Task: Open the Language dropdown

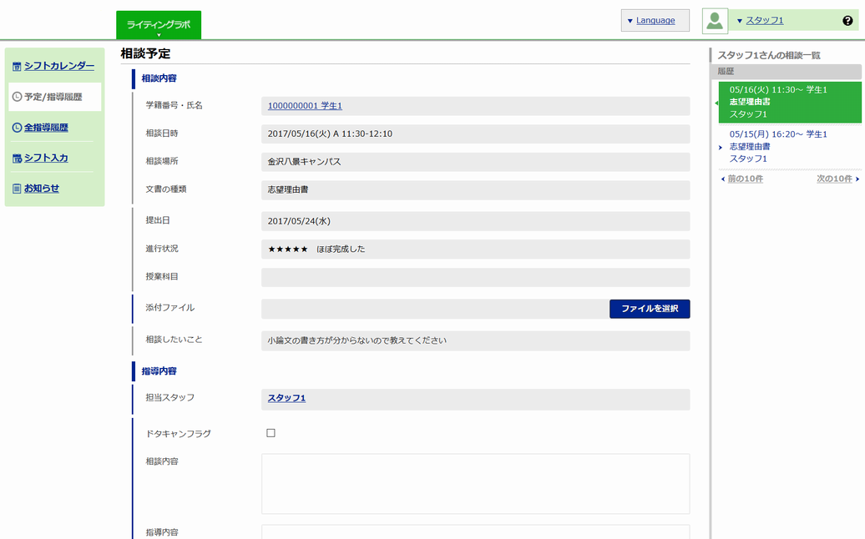Action: point(655,21)
